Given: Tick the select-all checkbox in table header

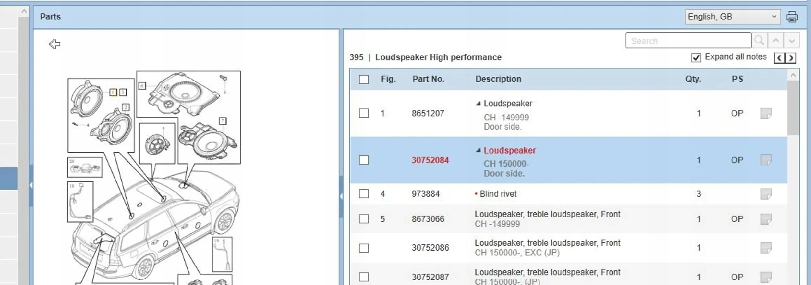Looking at the screenshot, I should (364, 80).
